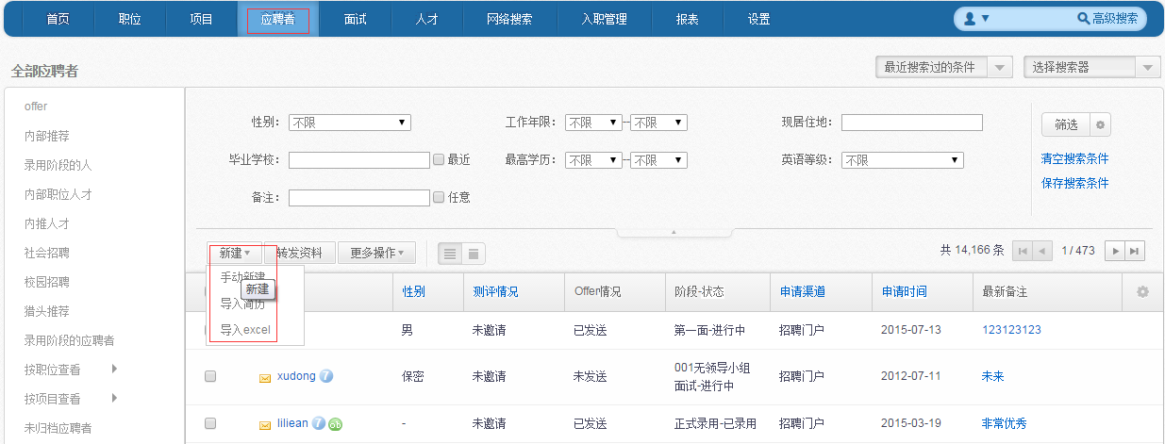This screenshot has height=444, width=1165.
Task: Click the 转发资料 button
Action: 301,253
